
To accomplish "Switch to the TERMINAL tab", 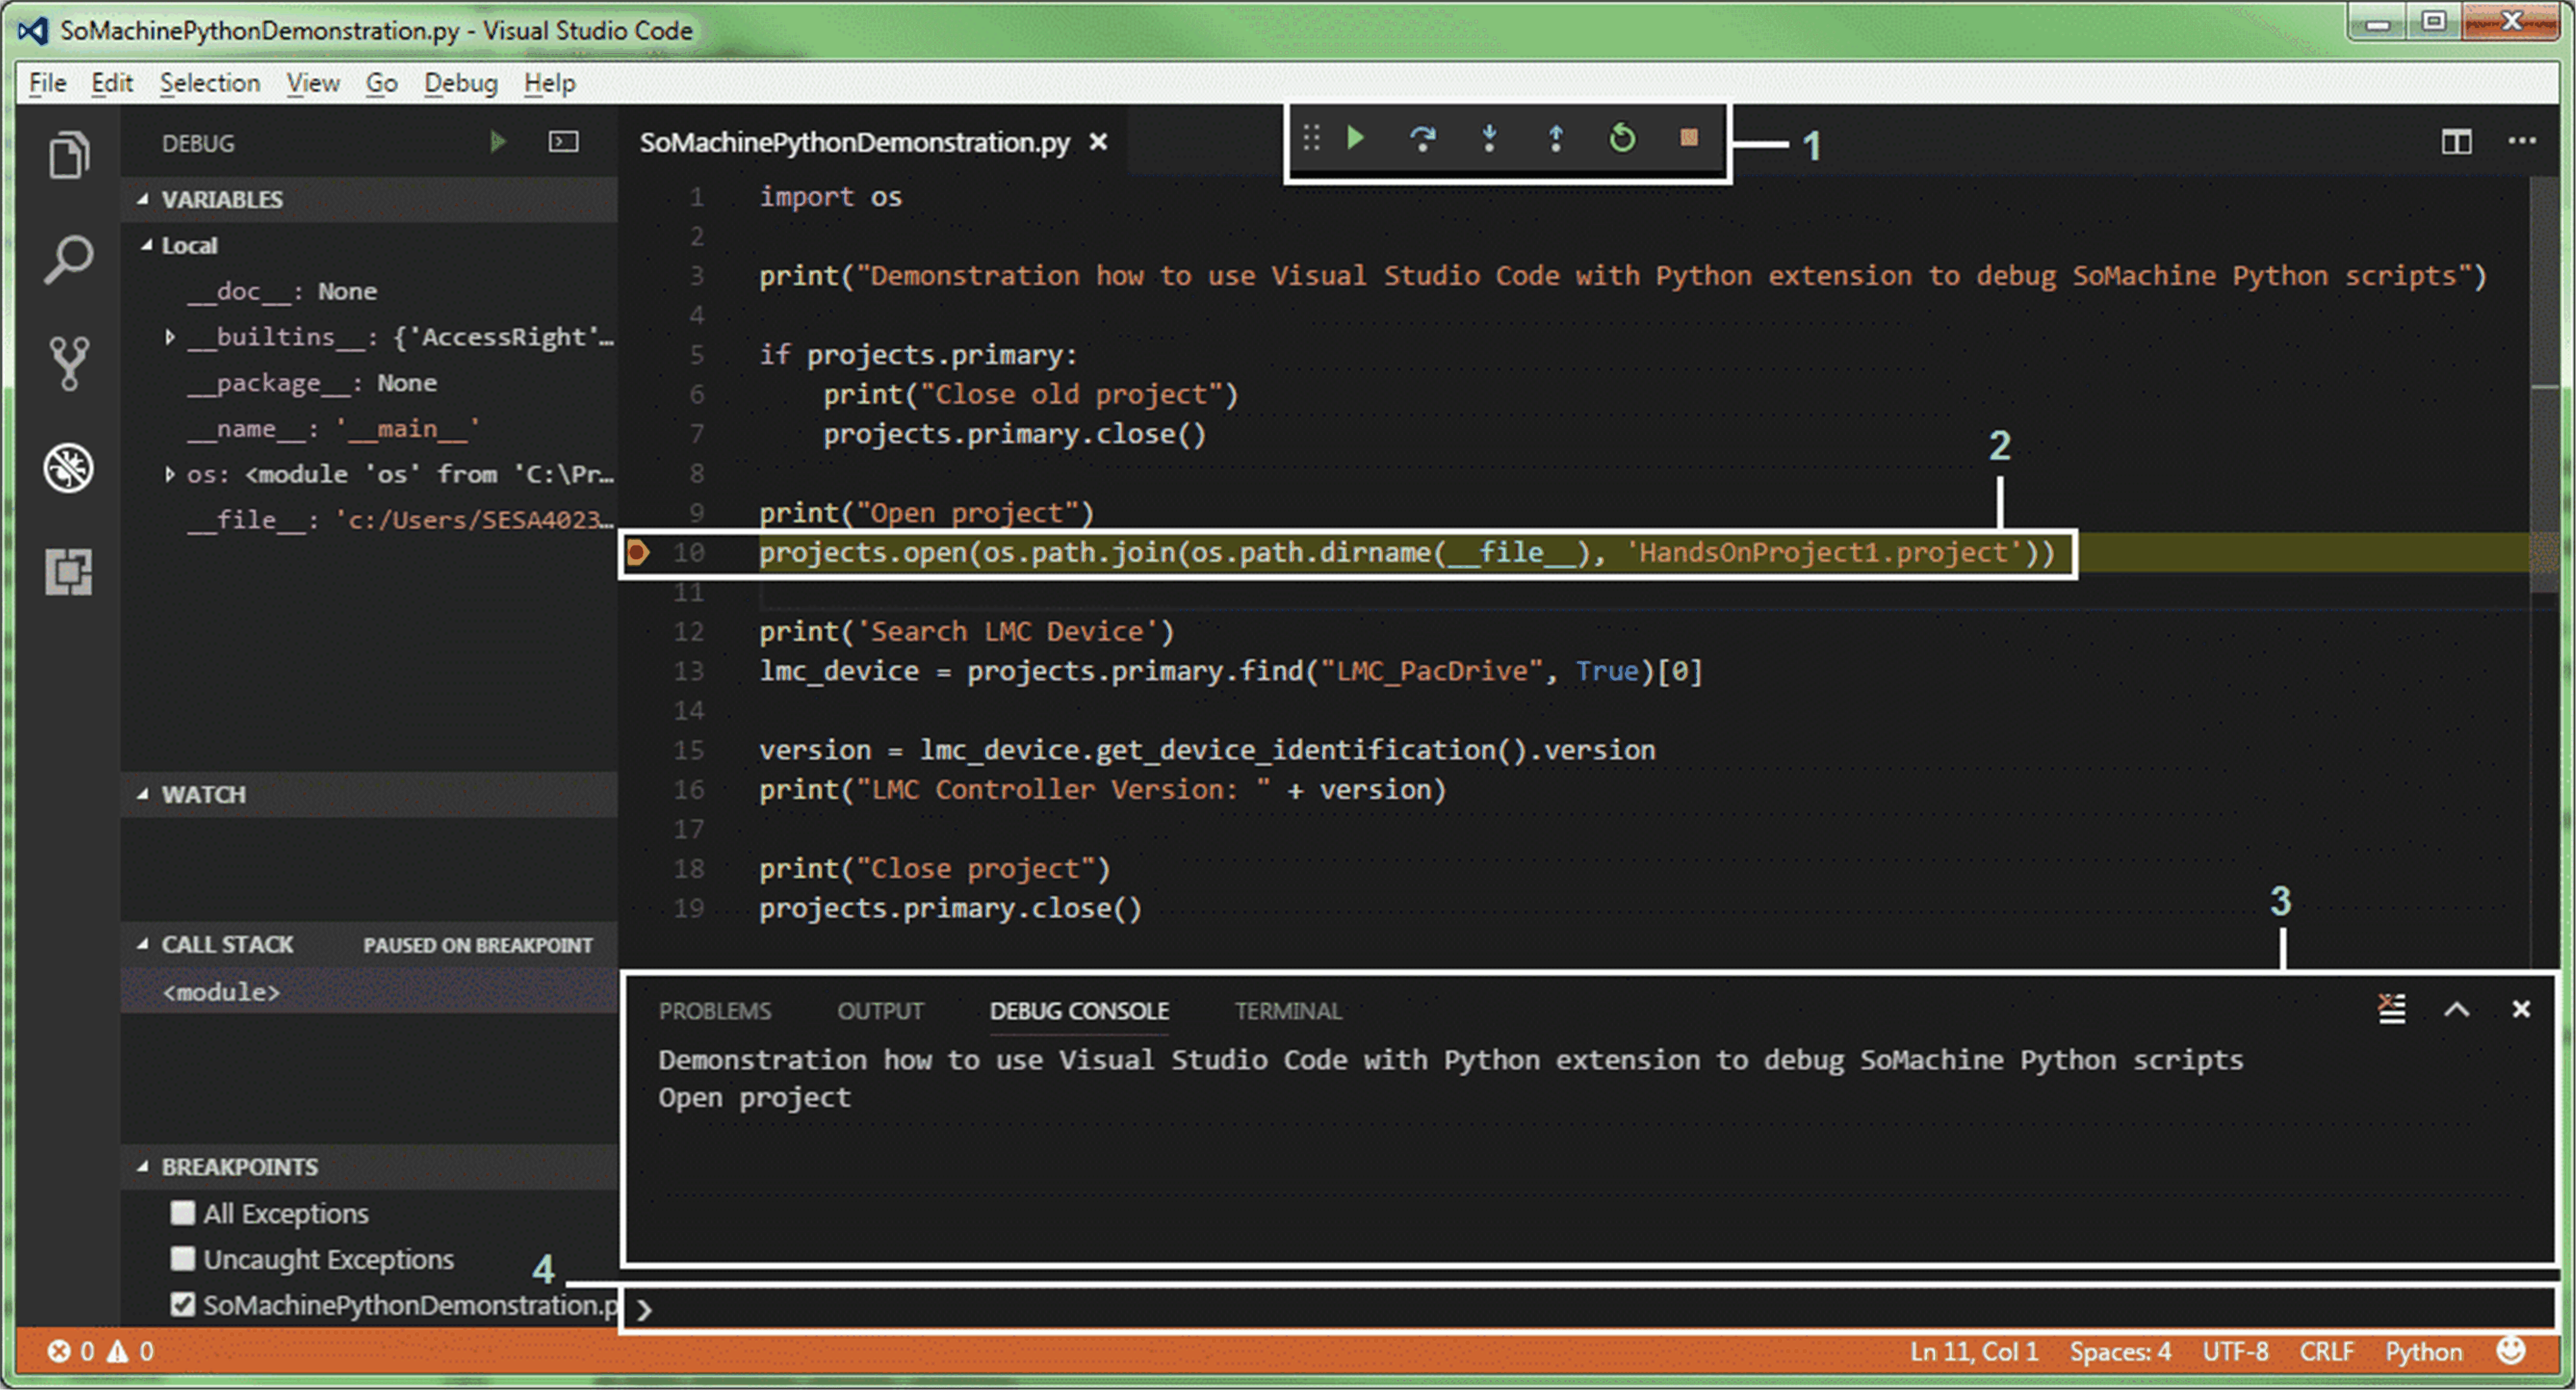I will 1288,1011.
